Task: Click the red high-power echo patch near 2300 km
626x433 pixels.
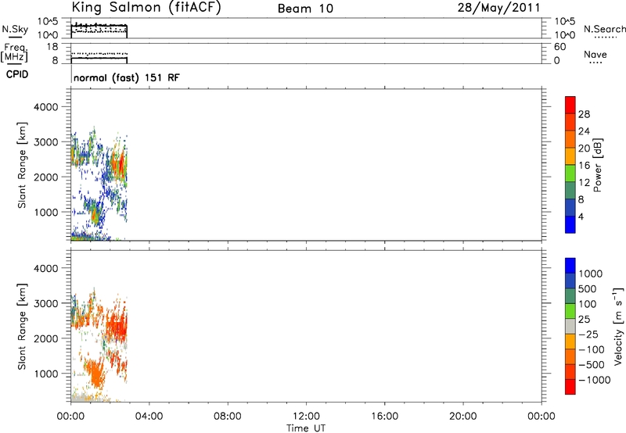Action: [x=120, y=164]
